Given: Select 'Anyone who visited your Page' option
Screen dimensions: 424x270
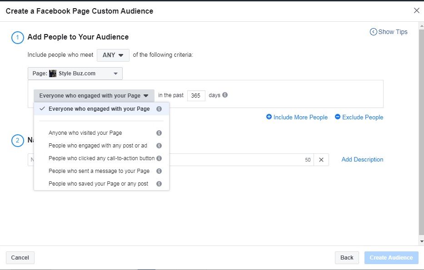Looking at the screenshot, I should click(x=85, y=133).
